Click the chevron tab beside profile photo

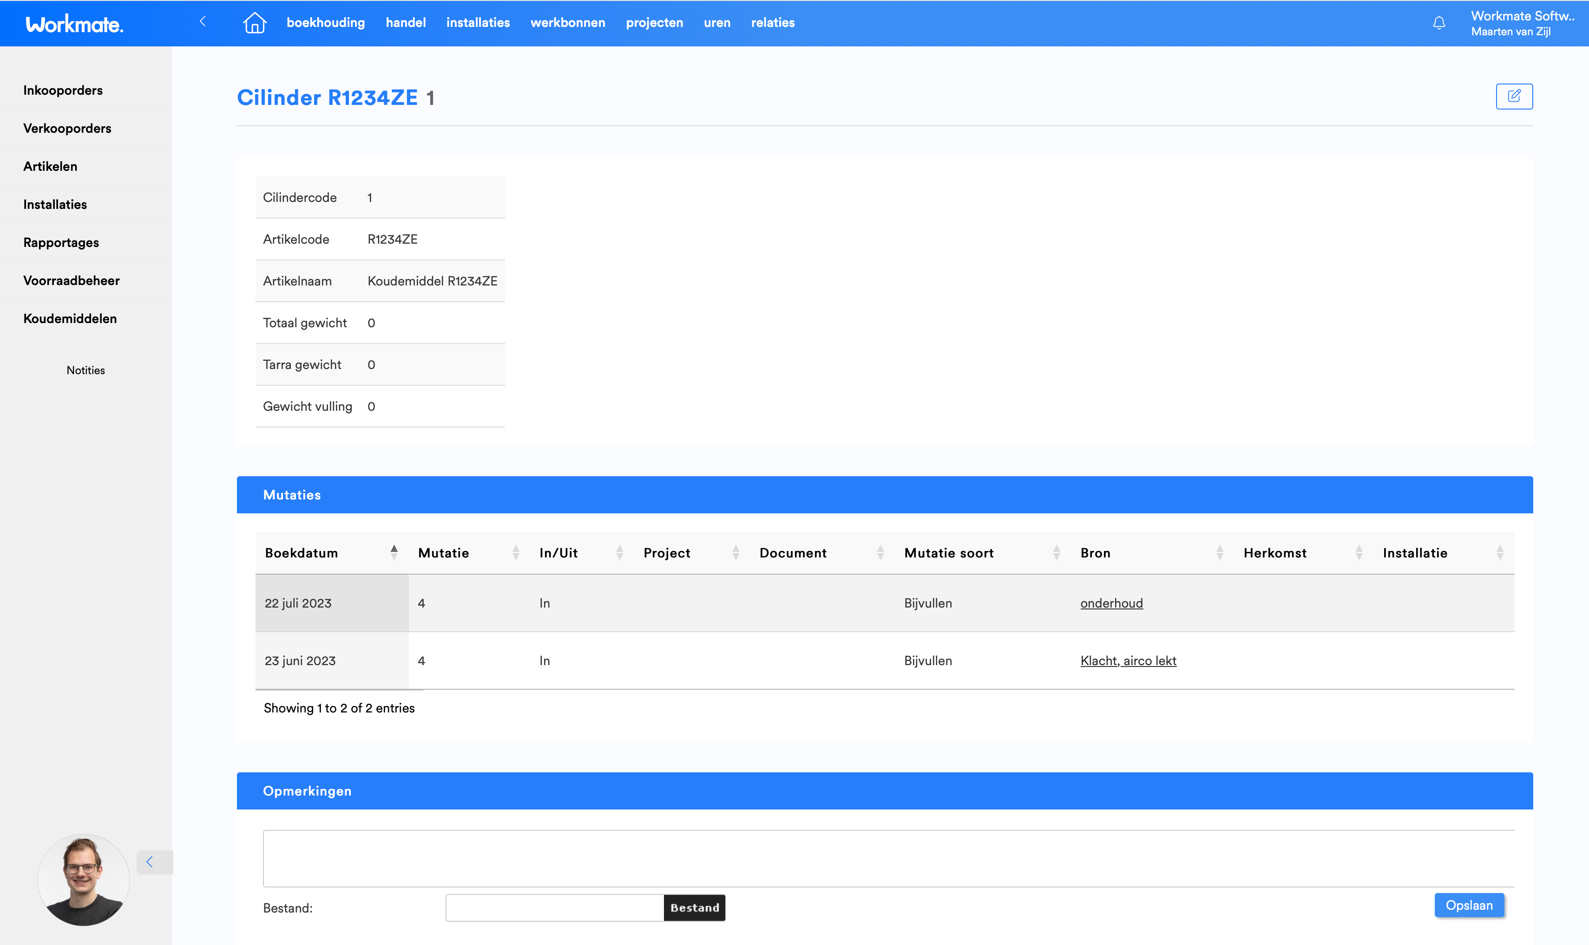pos(151,861)
